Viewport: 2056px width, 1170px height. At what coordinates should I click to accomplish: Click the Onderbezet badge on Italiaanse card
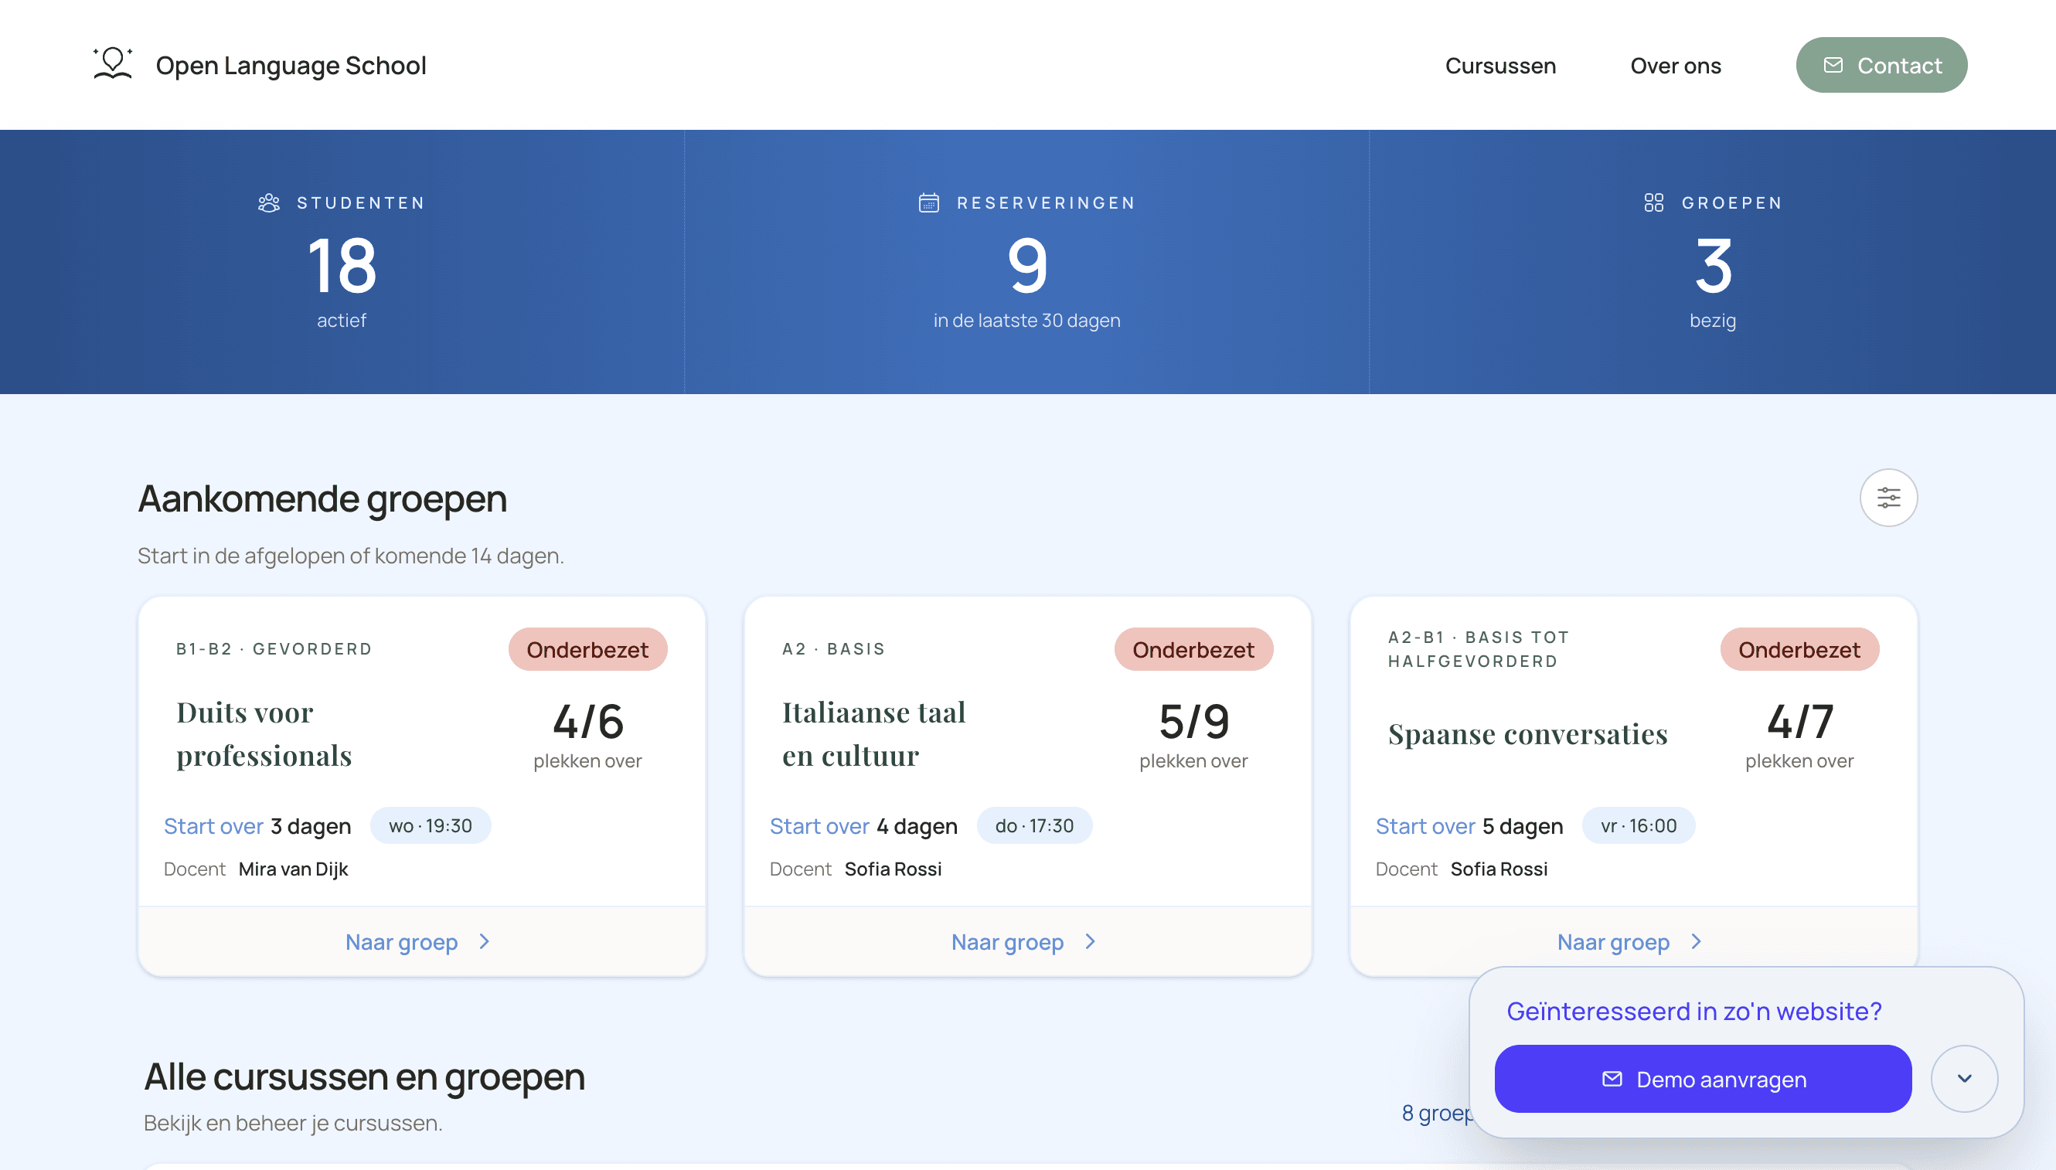(1193, 649)
